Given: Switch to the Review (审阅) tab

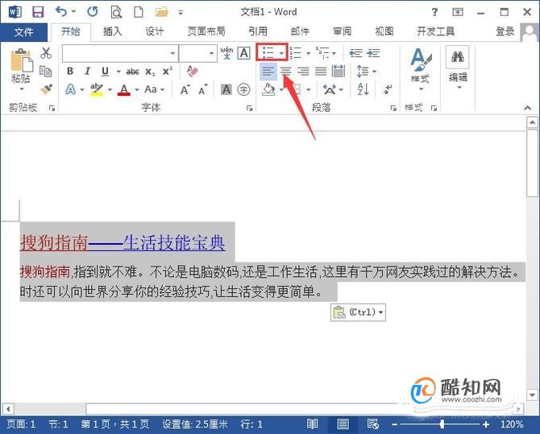Looking at the screenshot, I should coord(343,32).
